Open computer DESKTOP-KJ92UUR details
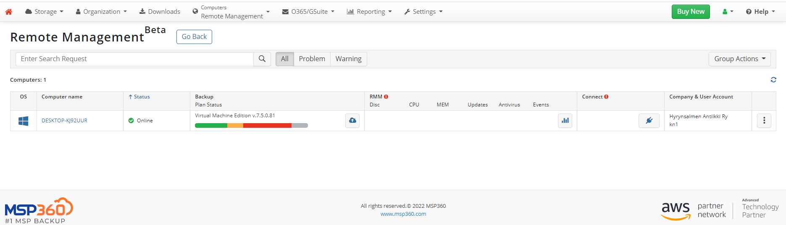 pos(64,121)
